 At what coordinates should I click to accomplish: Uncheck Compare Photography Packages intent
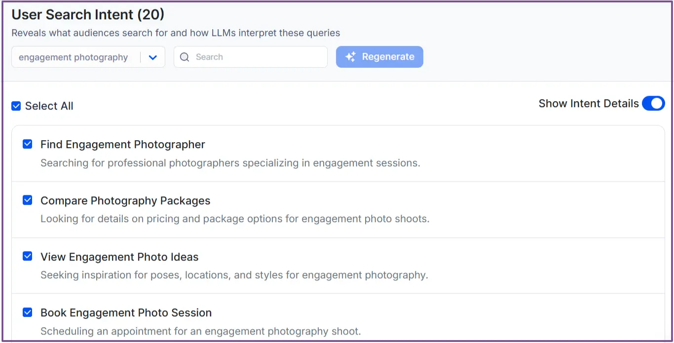click(27, 200)
